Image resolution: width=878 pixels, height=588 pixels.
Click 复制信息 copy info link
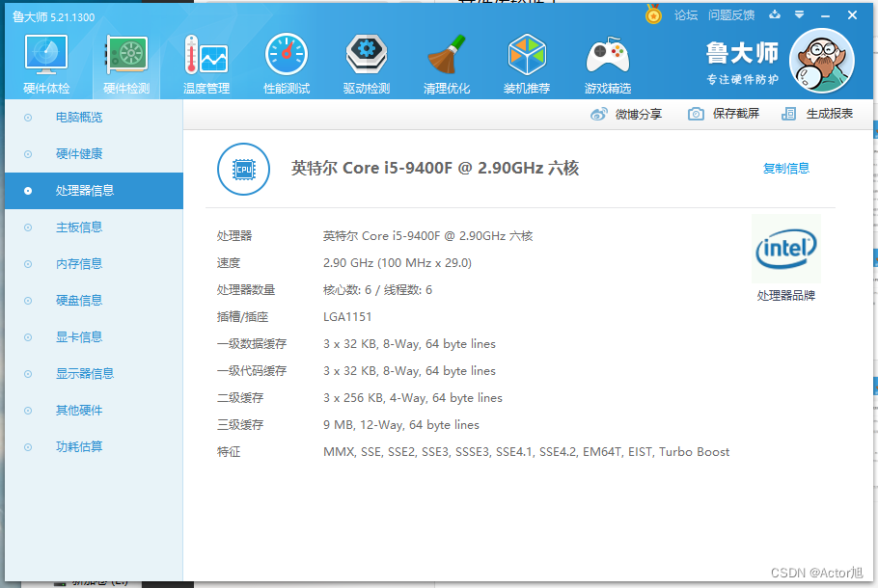[x=786, y=169]
